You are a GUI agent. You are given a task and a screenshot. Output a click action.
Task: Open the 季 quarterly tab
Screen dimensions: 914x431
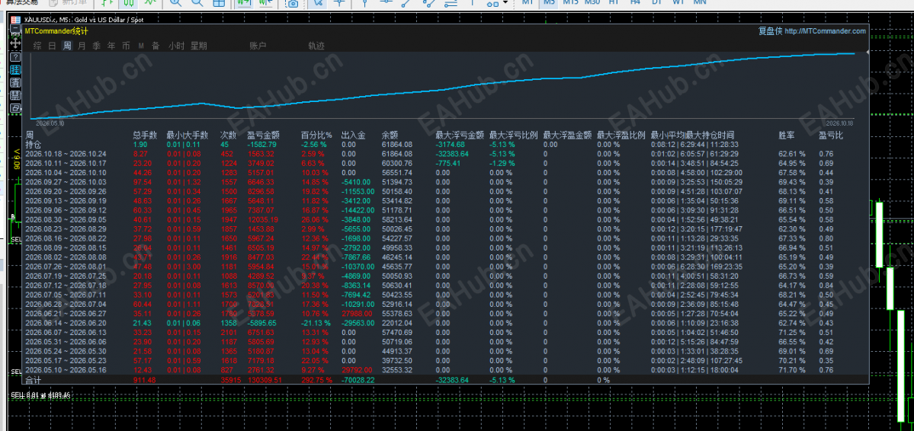[97, 46]
